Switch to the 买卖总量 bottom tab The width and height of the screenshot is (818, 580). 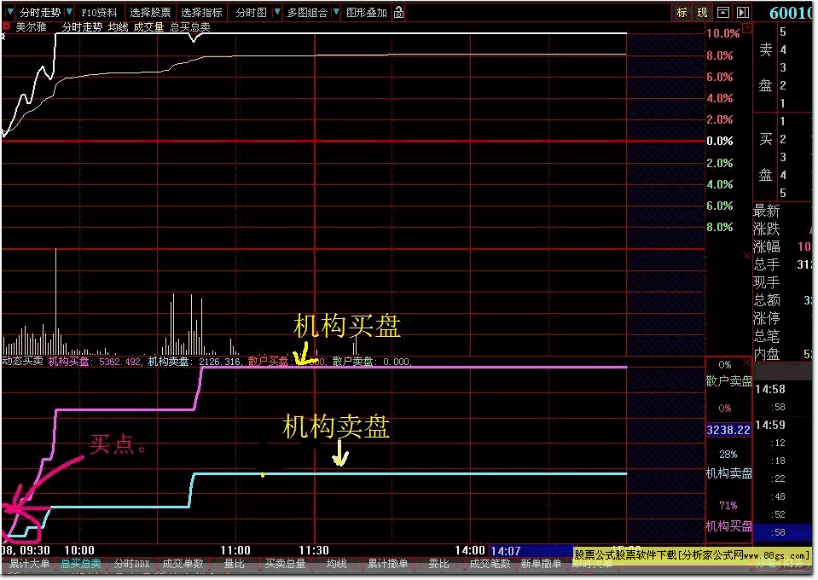tap(285, 564)
